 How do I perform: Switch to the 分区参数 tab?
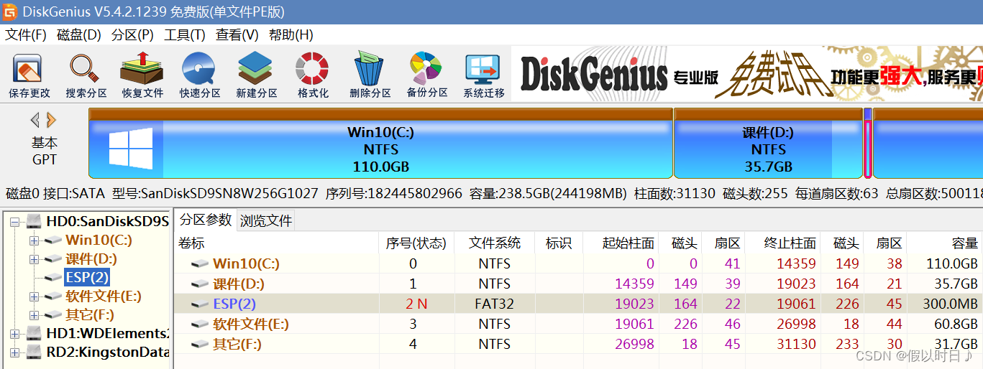tap(206, 220)
